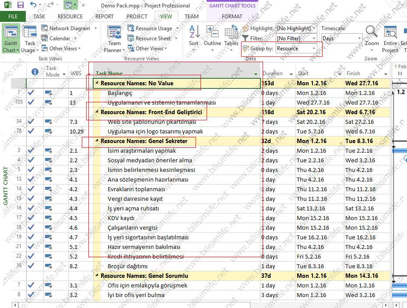Viewport: 407px width, 308px height.
Task: Click the Entire Project button
Action: (x=390, y=39)
